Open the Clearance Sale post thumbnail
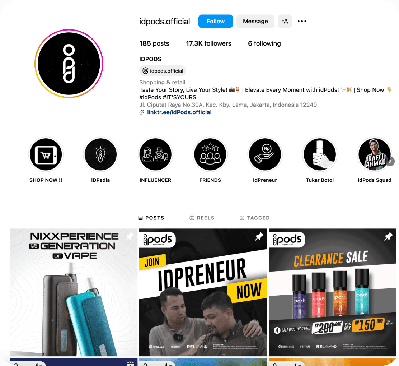This screenshot has height=366, width=399. point(333,292)
